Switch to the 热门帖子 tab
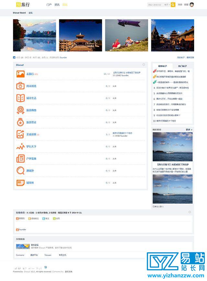This screenshot has height=281, width=207. (x=182, y=66)
